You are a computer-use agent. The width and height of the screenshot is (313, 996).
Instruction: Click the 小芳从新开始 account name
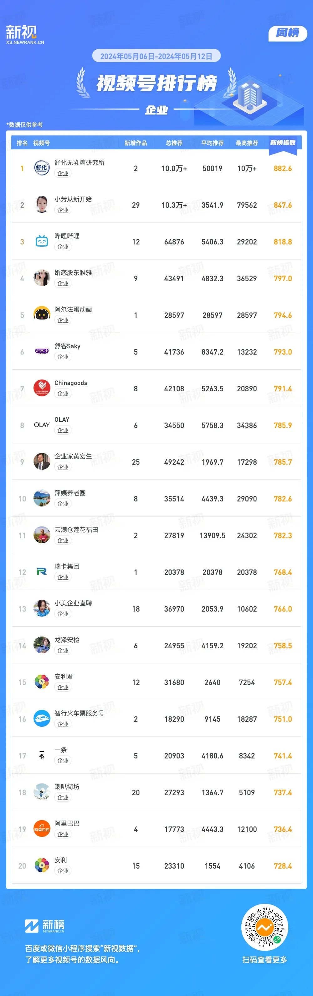click(x=73, y=199)
